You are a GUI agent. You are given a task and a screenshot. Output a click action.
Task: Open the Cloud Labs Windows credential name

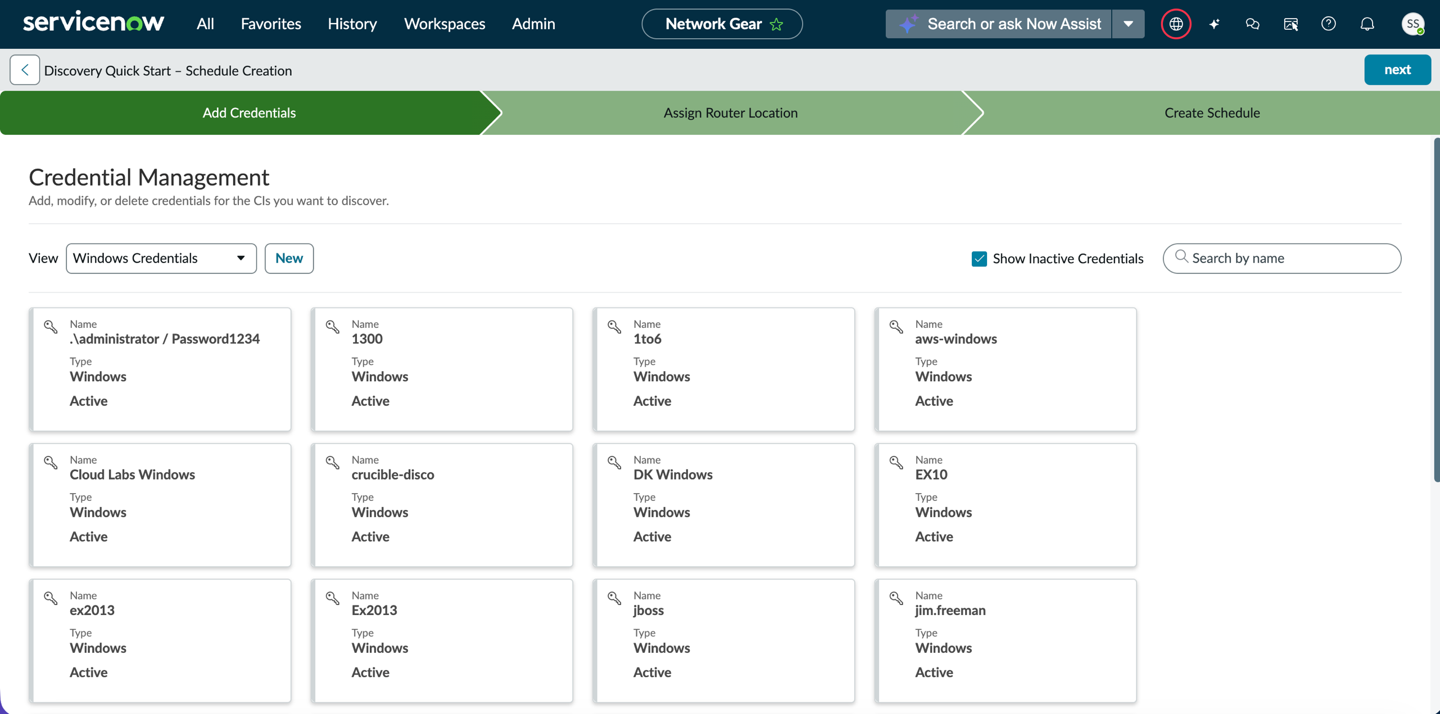tap(132, 475)
